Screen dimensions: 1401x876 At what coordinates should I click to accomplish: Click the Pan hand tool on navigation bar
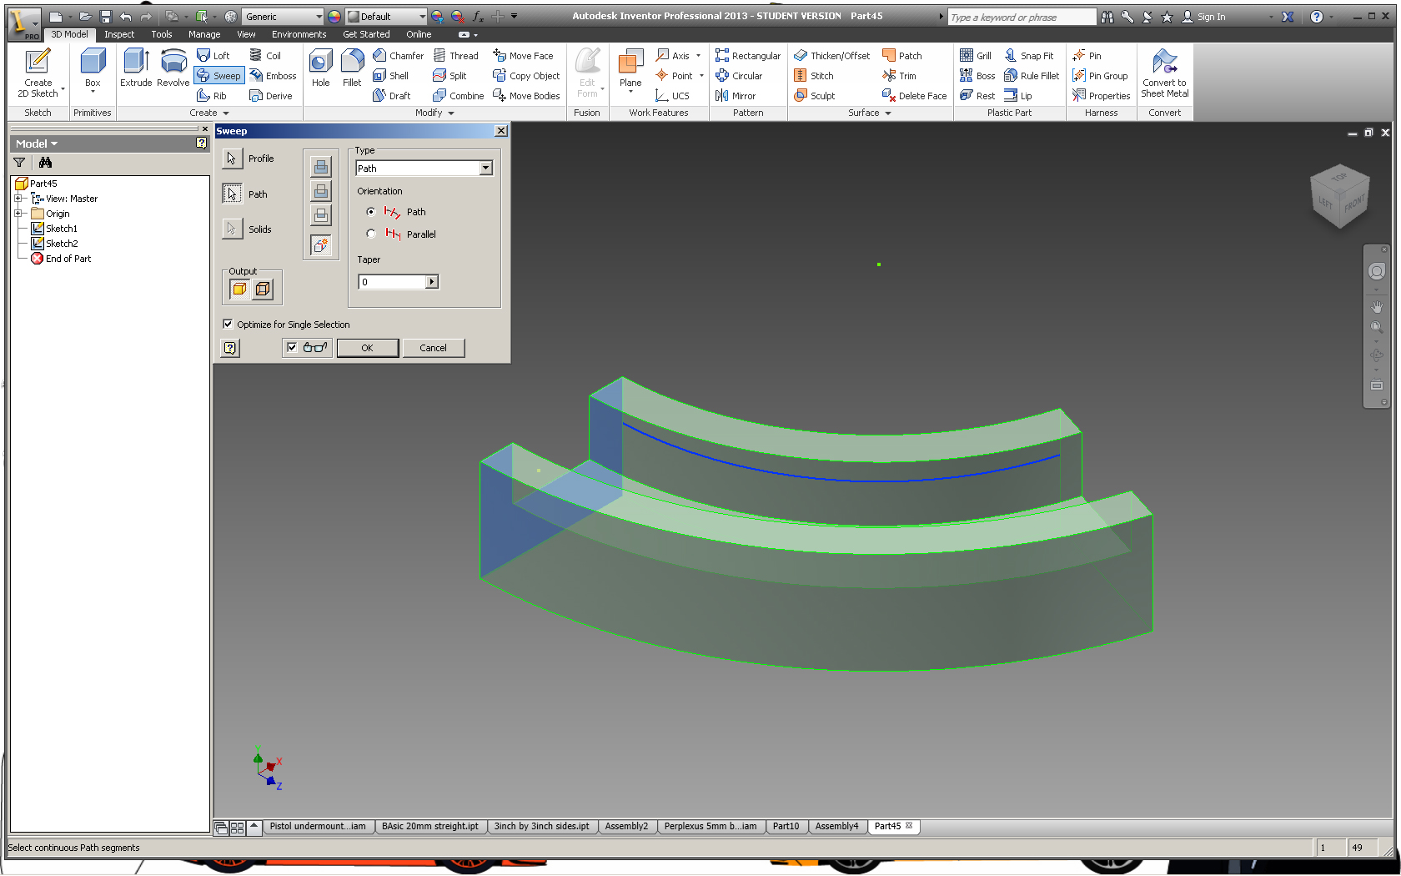coord(1377,307)
